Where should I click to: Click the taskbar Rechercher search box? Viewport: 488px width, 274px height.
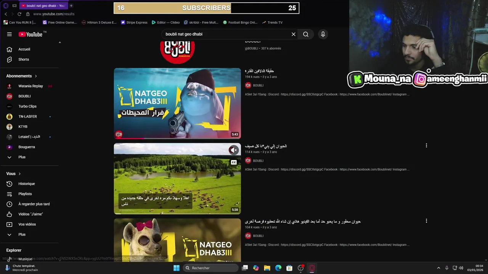pos(211,268)
